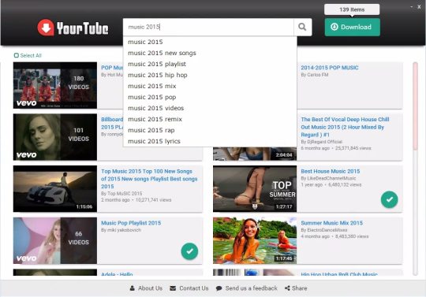The image size is (426, 297).
Task: Open the Top Summer 1:27:17 thumbnail
Action: [255, 189]
